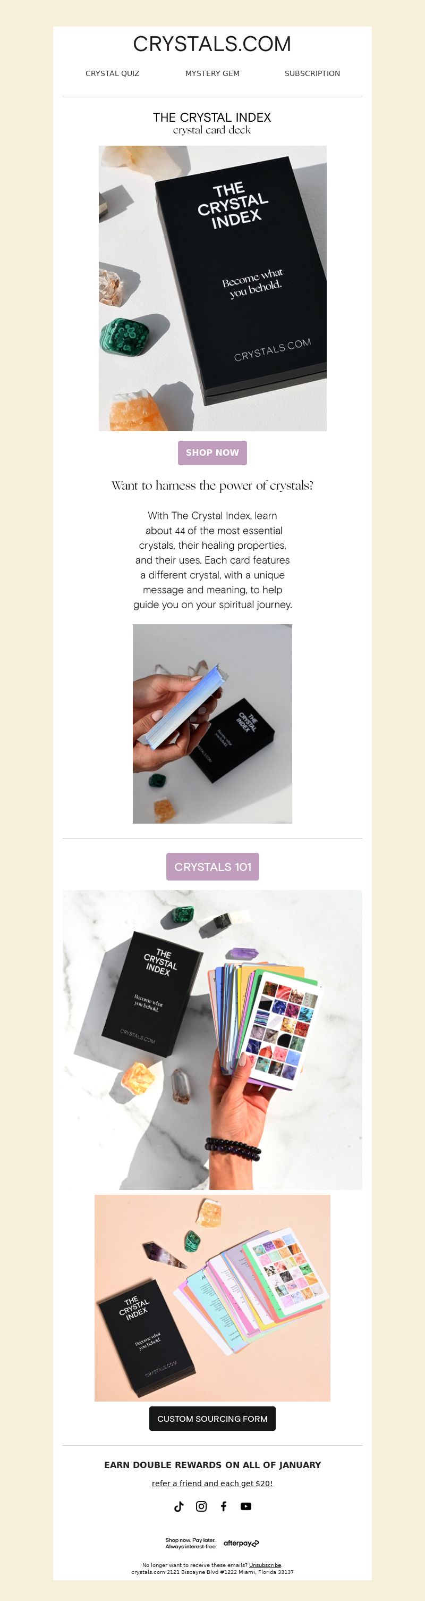
Task: Open the image of hands holding the card deck
Action: (212, 724)
